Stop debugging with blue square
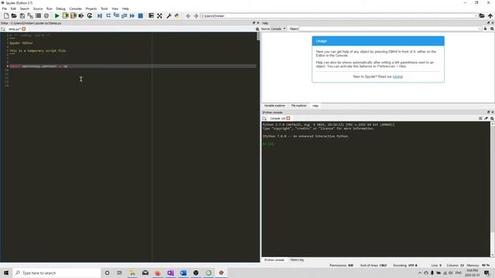Image resolution: width=495 pixels, height=278 pixels. 141,15
